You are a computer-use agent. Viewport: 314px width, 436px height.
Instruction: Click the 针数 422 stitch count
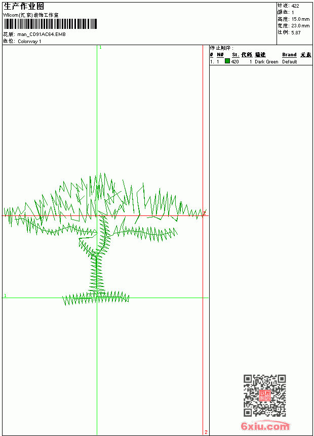tap(288, 6)
